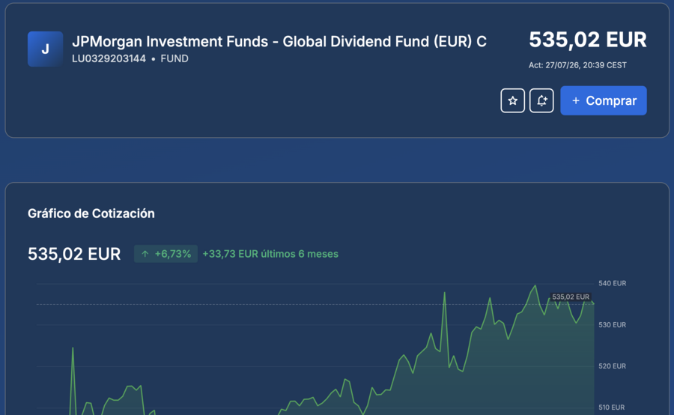674x415 pixels.
Task: Click the chart's highest peak near 540 EUR
Action: 535,285
